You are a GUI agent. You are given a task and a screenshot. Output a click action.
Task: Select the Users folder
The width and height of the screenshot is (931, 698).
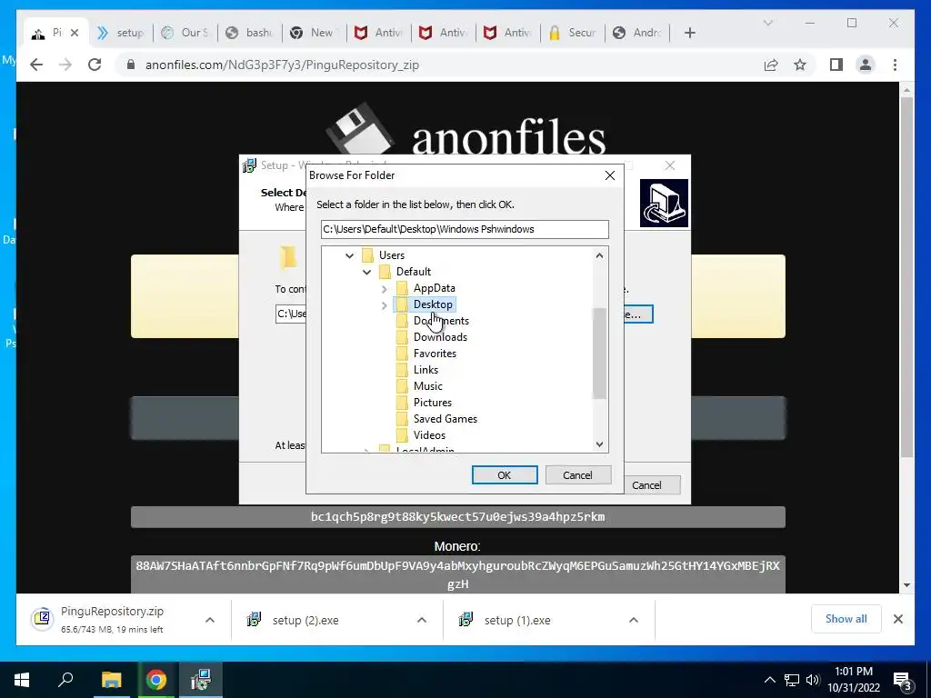[392, 255]
